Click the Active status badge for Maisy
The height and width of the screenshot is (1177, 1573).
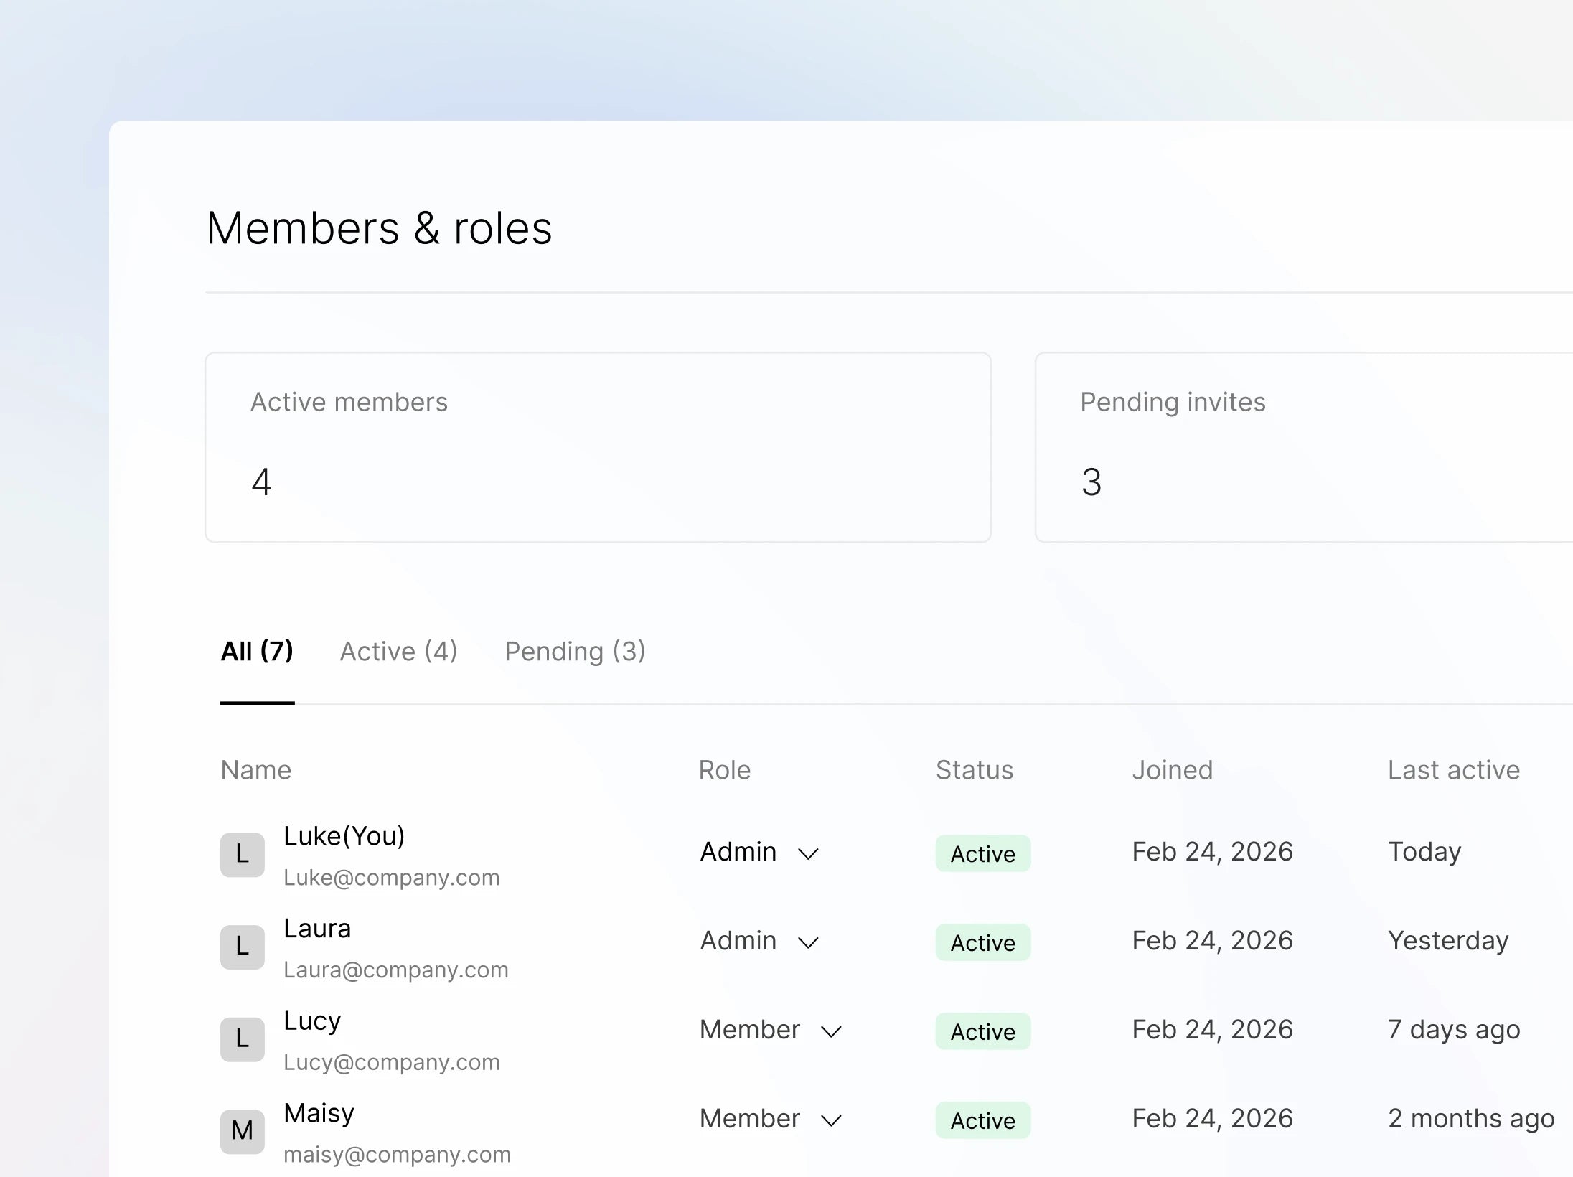(x=983, y=1120)
